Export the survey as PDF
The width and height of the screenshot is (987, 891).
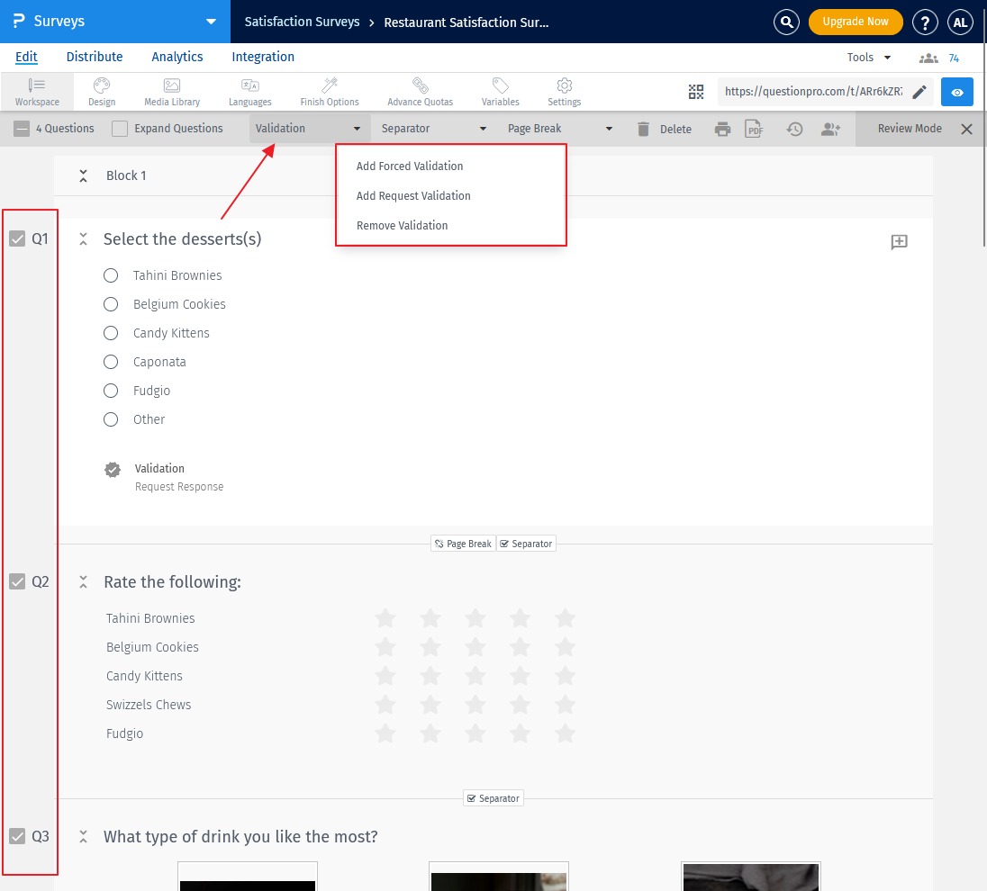click(x=754, y=129)
